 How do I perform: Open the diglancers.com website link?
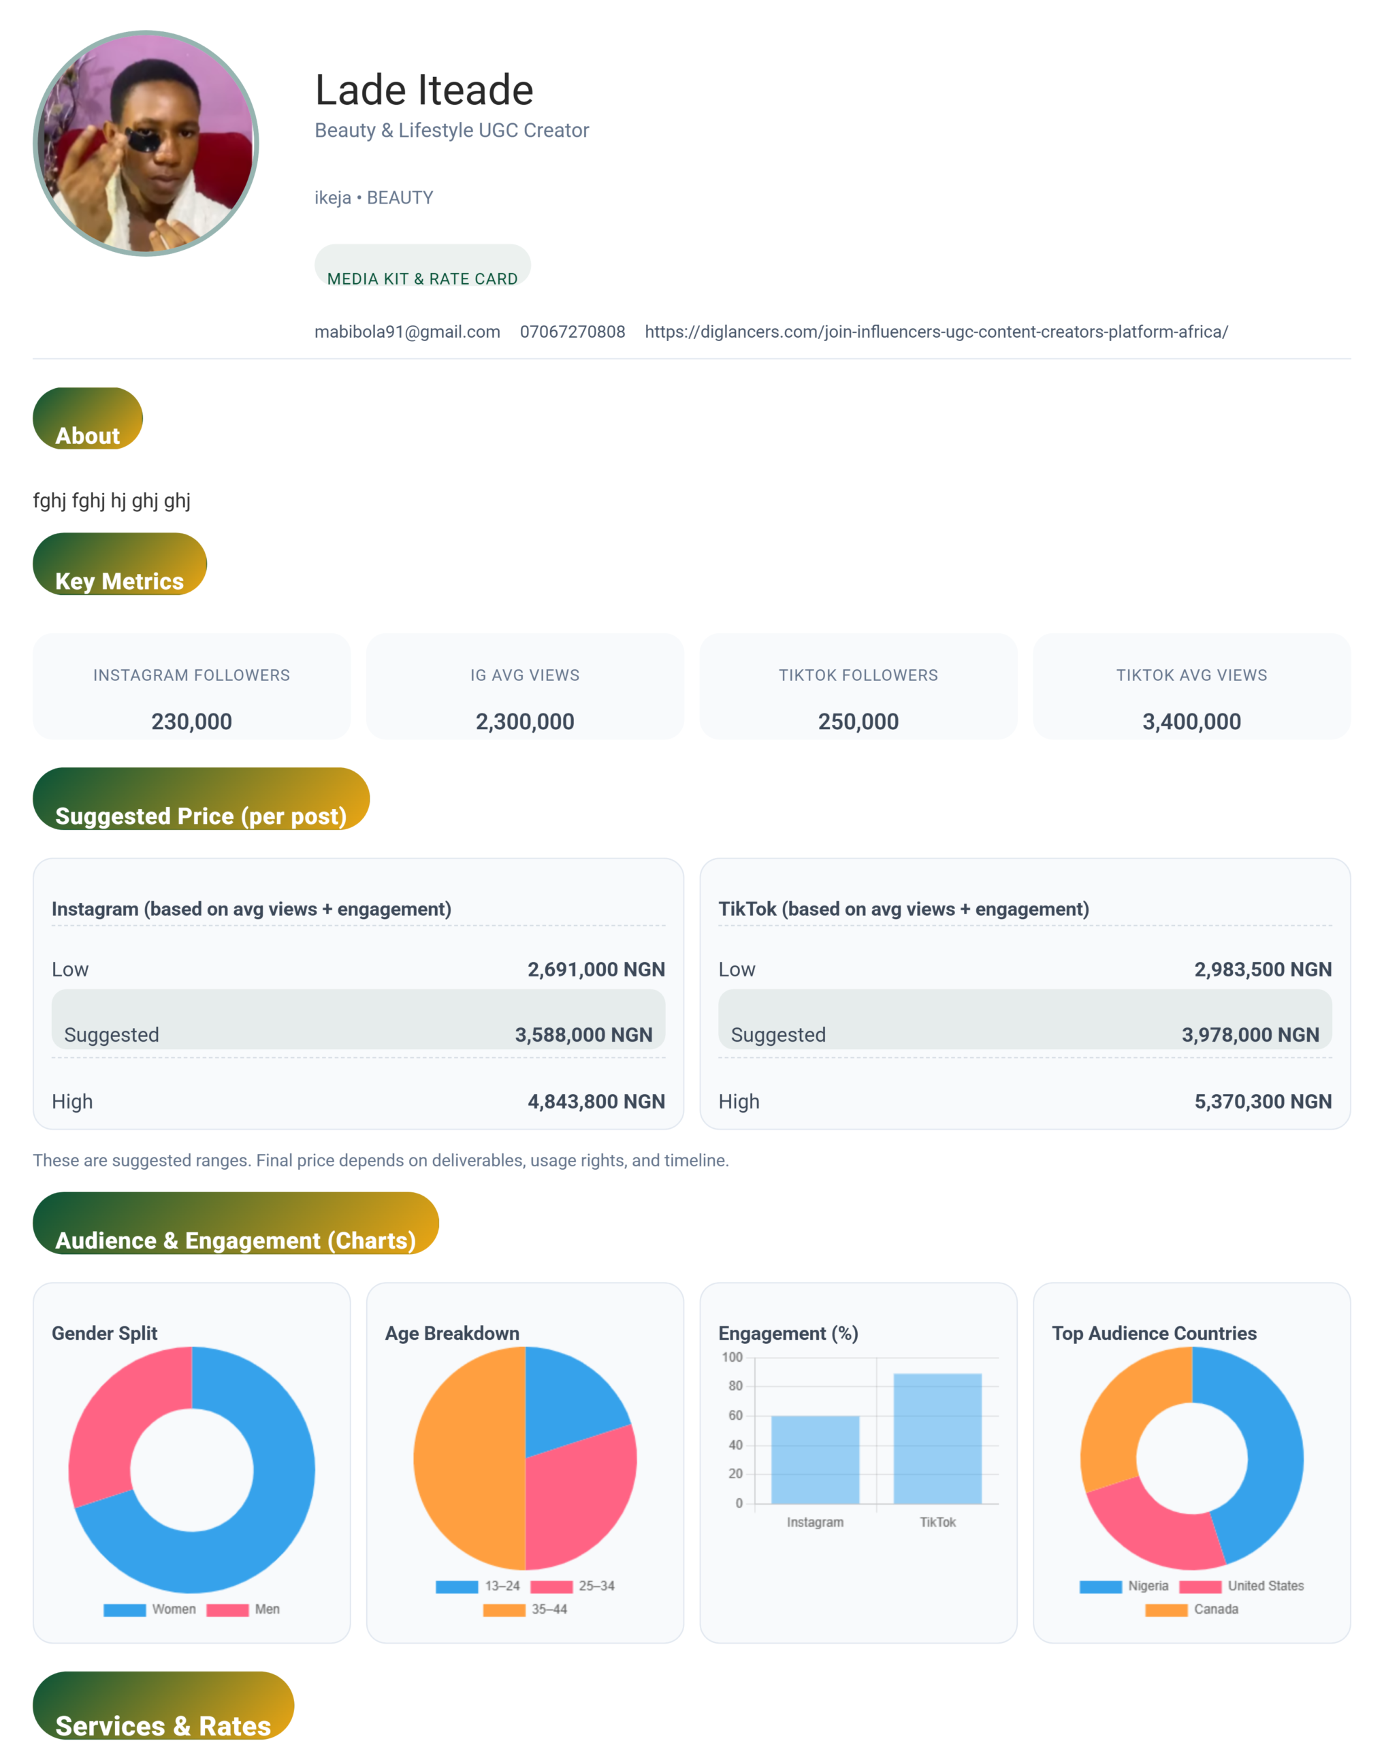pyautogui.click(x=935, y=332)
